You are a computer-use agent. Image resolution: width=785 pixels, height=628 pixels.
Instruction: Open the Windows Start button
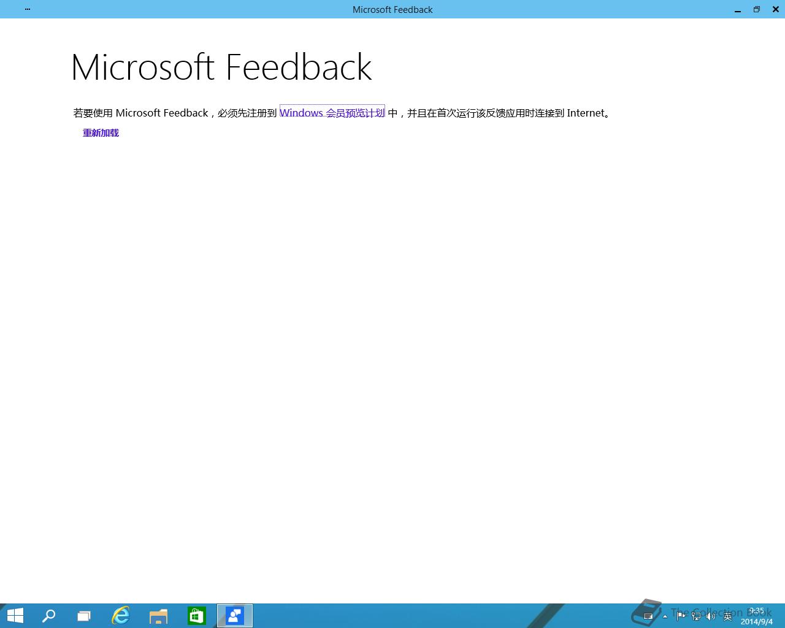[15, 616]
